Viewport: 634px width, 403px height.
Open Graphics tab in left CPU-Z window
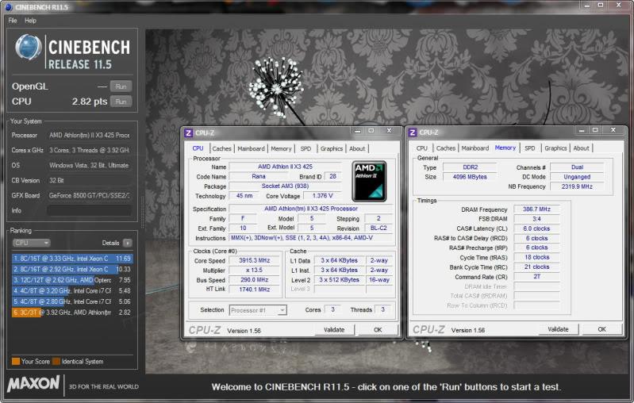point(332,149)
